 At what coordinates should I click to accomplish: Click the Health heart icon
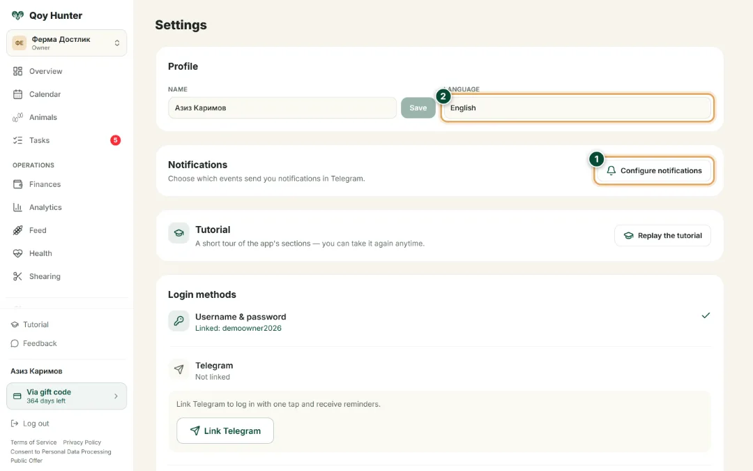coord(17,253)
